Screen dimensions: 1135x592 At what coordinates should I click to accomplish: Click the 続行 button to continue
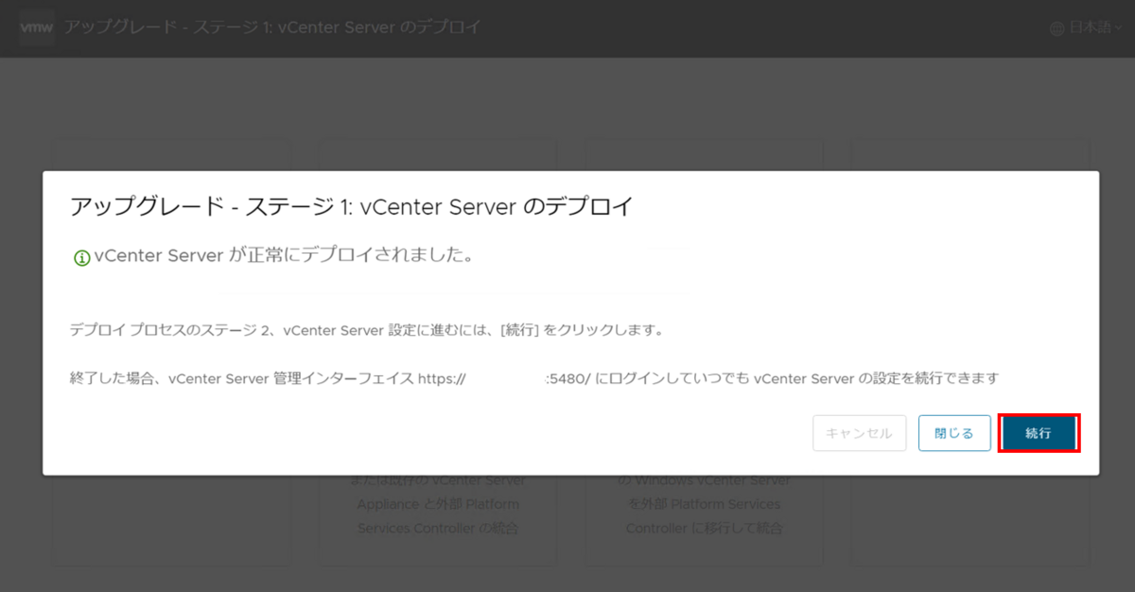coord(1039,433)
